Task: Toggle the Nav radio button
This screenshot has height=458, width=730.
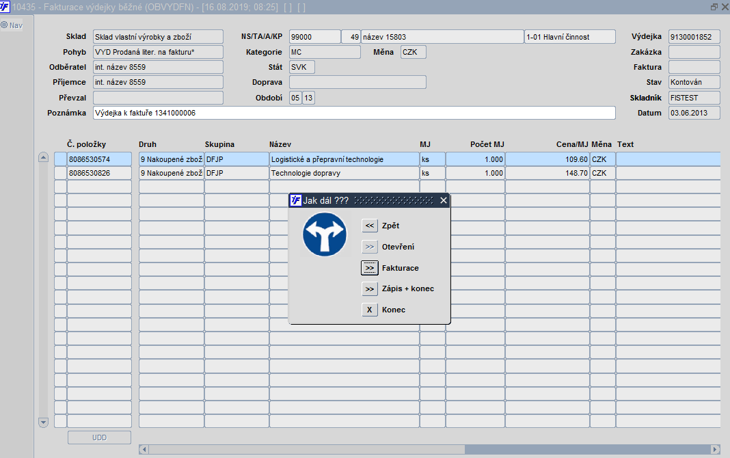Action: coord(4,25)
